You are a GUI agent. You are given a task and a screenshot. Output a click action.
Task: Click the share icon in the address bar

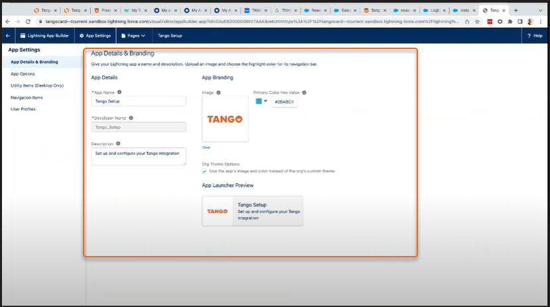467,22
